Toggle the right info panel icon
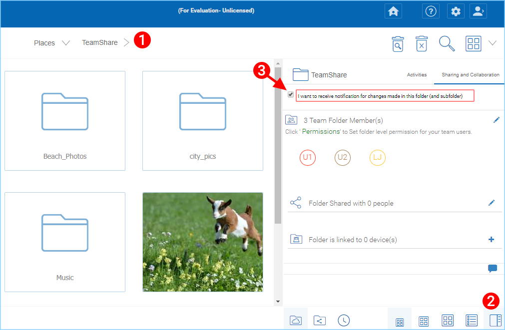Screen dimensions: 505x330 (496, 321)
